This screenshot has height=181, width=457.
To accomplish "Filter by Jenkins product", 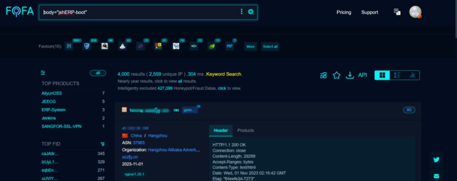I will (x=49, y=118).
